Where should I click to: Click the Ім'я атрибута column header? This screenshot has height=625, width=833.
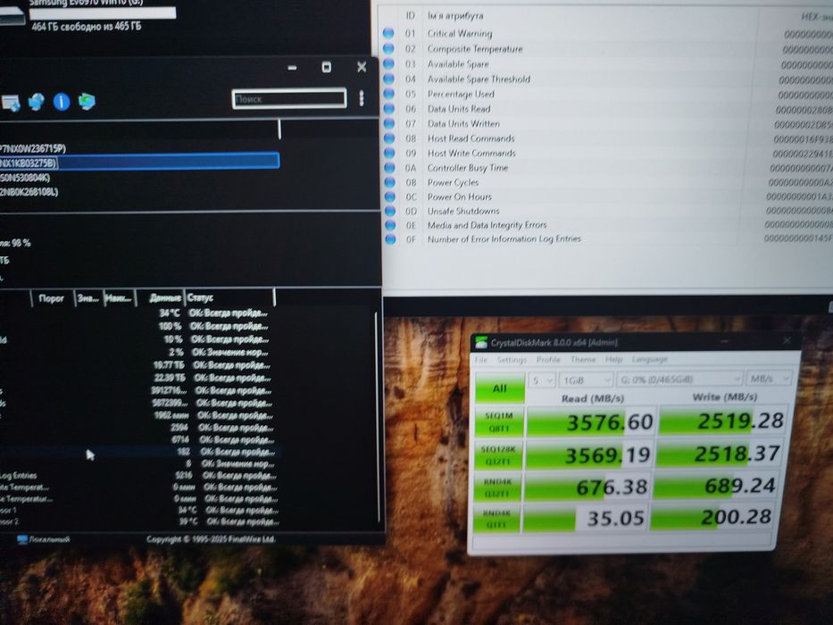[455, 16]
